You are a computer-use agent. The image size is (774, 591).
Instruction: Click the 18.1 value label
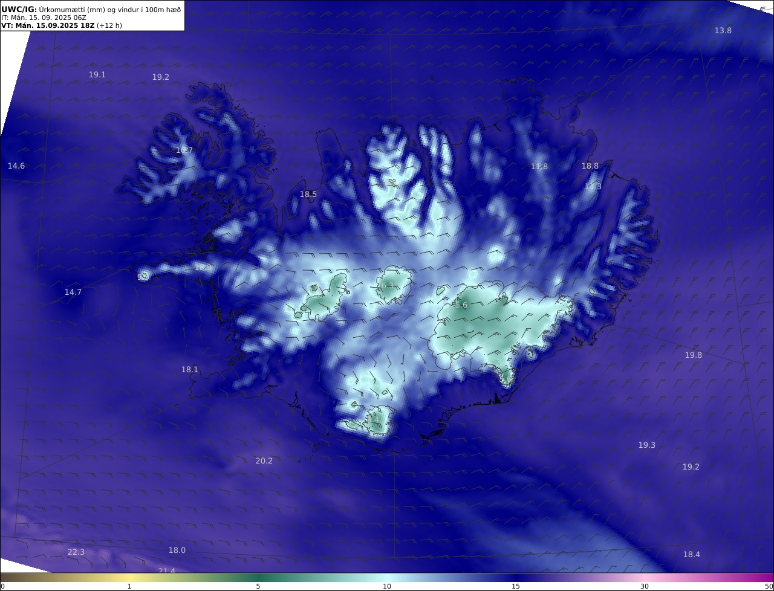190,370
